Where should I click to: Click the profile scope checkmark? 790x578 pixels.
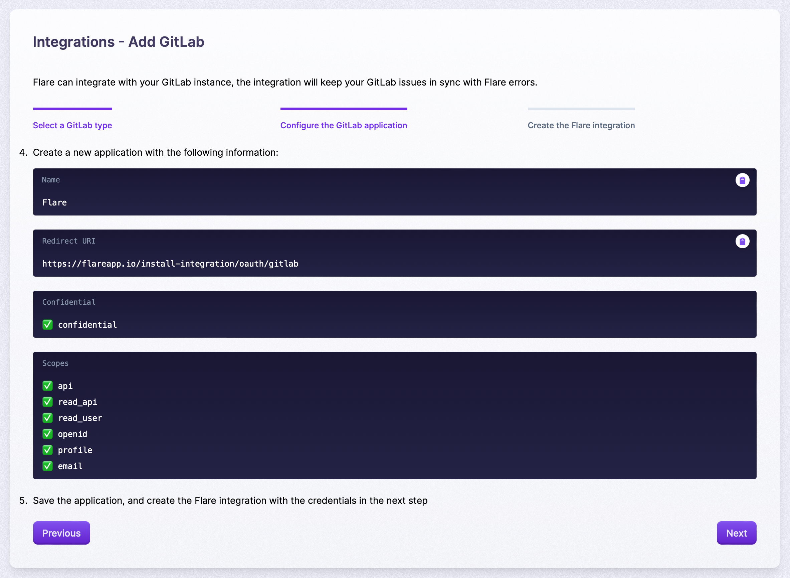click(47, 450)
